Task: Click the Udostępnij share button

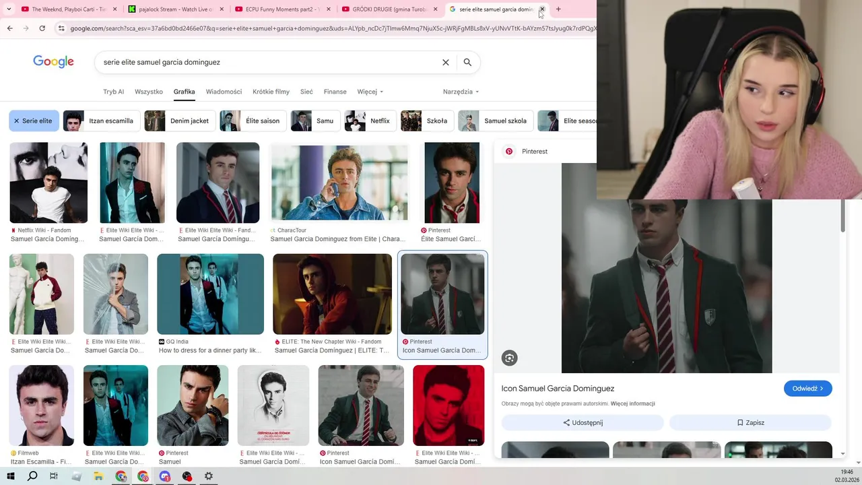Action: click(583, 423)
